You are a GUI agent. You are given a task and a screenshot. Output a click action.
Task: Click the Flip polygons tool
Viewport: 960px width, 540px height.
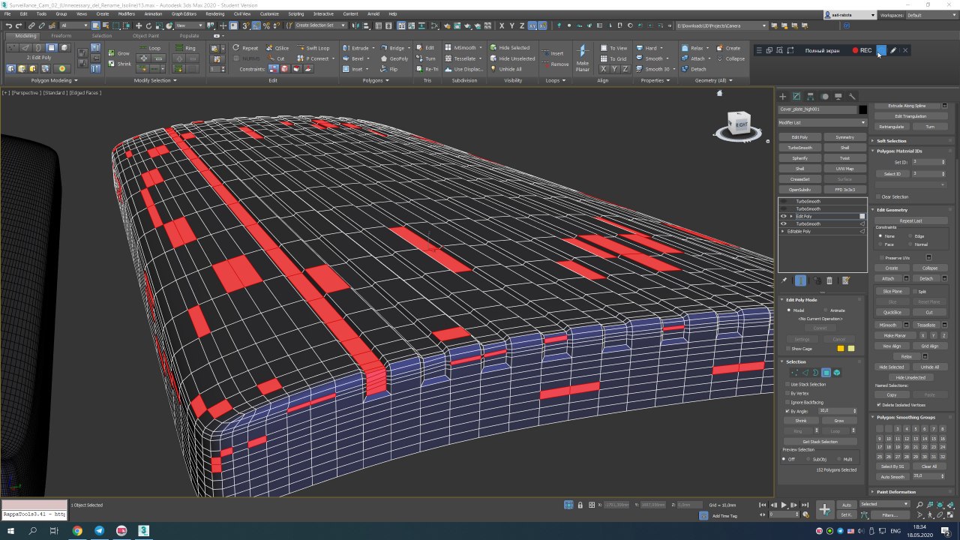pyautogui.click(x=389, y=69)
